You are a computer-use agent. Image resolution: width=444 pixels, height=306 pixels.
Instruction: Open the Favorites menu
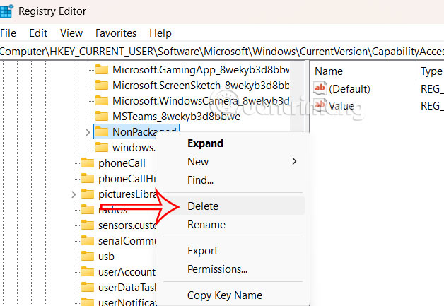(x=116, y=33)
